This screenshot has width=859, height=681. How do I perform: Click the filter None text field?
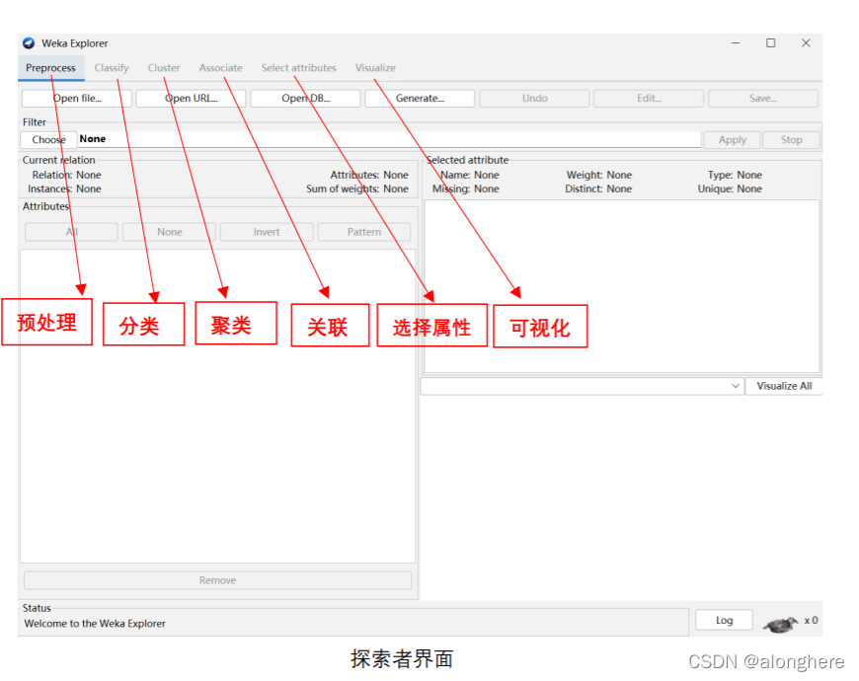tap(389, 139)
